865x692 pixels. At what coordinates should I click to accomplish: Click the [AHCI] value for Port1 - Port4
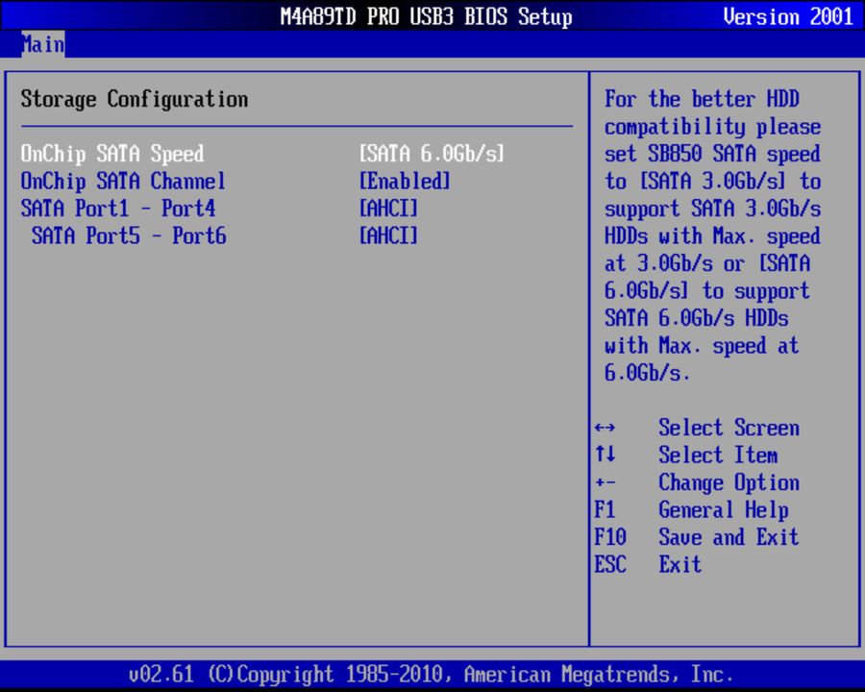point(387,209)
